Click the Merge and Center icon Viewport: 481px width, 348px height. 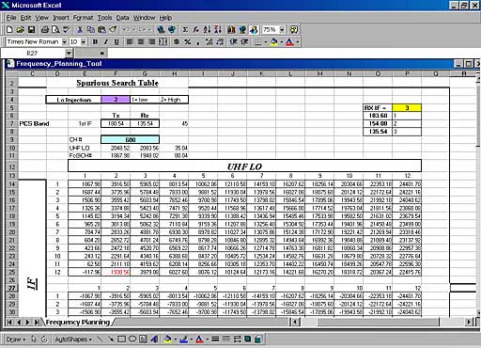click(x=163, y=41)
